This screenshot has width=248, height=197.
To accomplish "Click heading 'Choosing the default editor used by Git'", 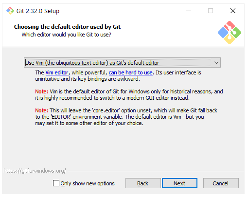I will tap(67, 27).
